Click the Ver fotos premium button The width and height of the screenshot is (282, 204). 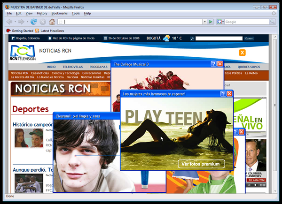coord(201,164)
